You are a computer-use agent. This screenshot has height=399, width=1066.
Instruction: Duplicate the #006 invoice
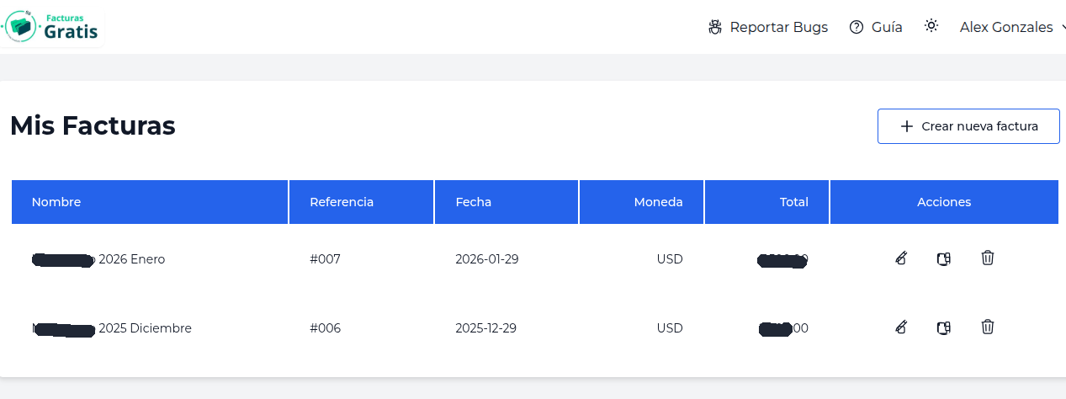(943, 327)
